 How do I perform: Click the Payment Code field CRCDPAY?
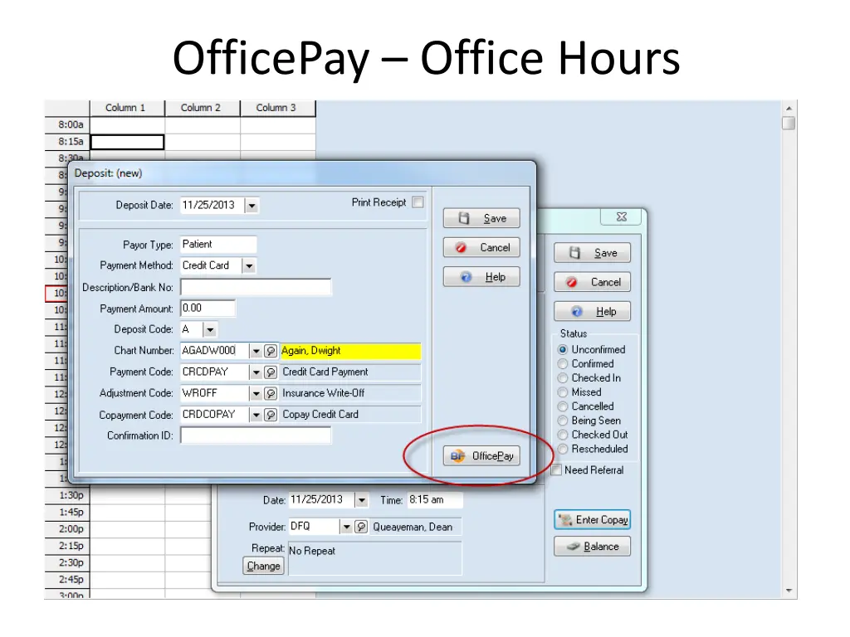tap(215, 372)
